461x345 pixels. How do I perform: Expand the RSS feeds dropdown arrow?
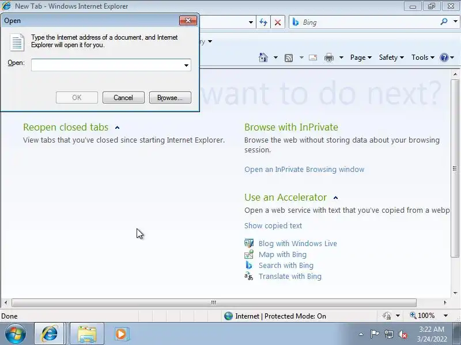[301, 57]
